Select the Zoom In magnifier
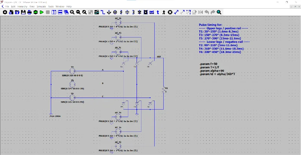 click(x=72, y=12)
